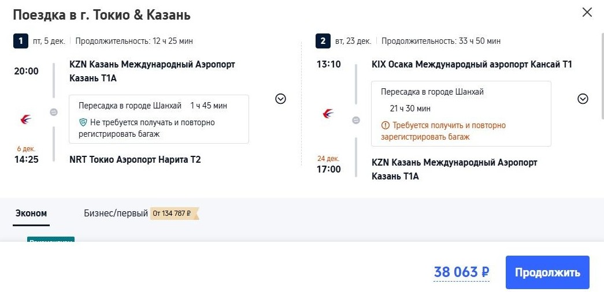Close the trip details dialog
The height and width of the screenshot is (292, 604).
(x=587, y=12)
